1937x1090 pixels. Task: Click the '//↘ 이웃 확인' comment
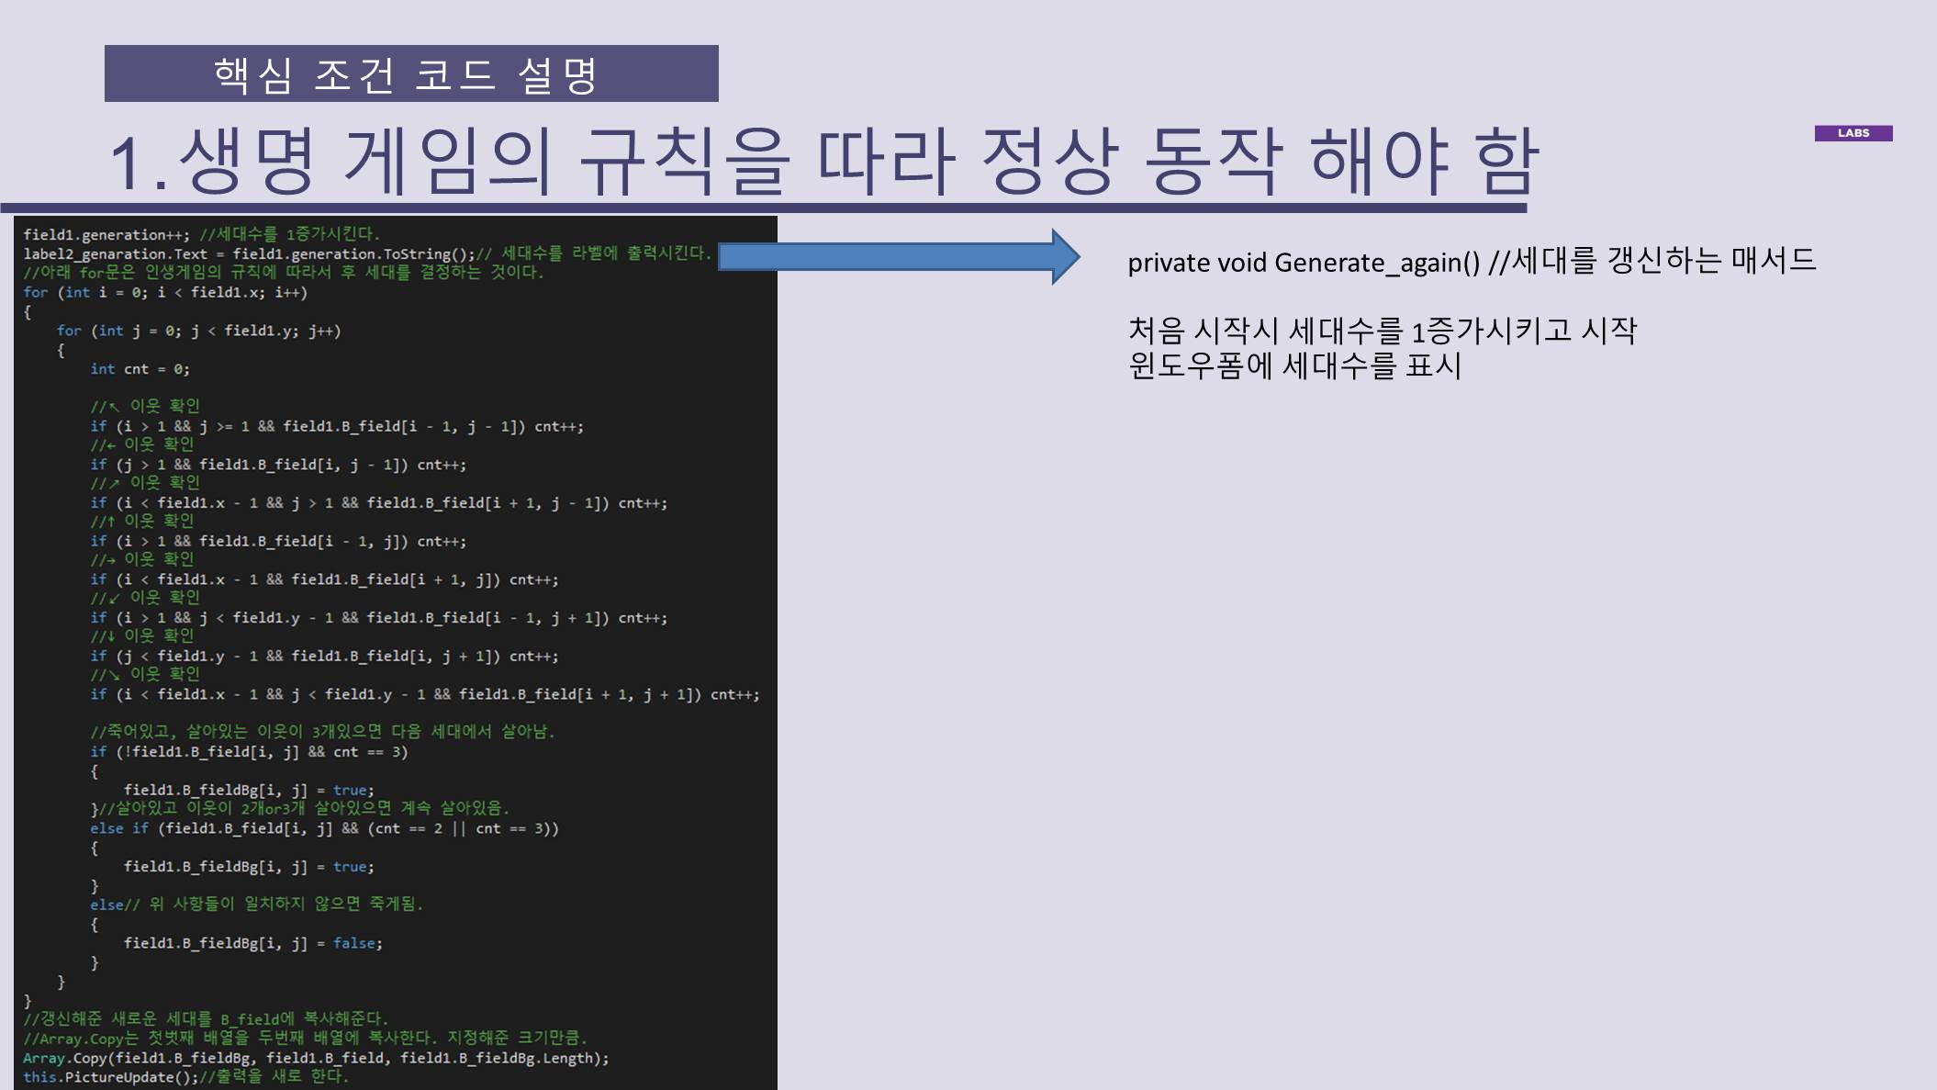[145, 674]
